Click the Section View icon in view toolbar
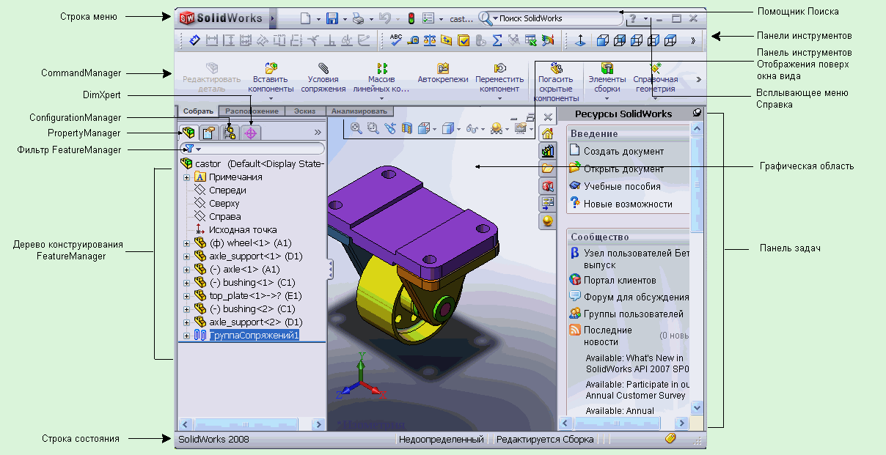 407,128
